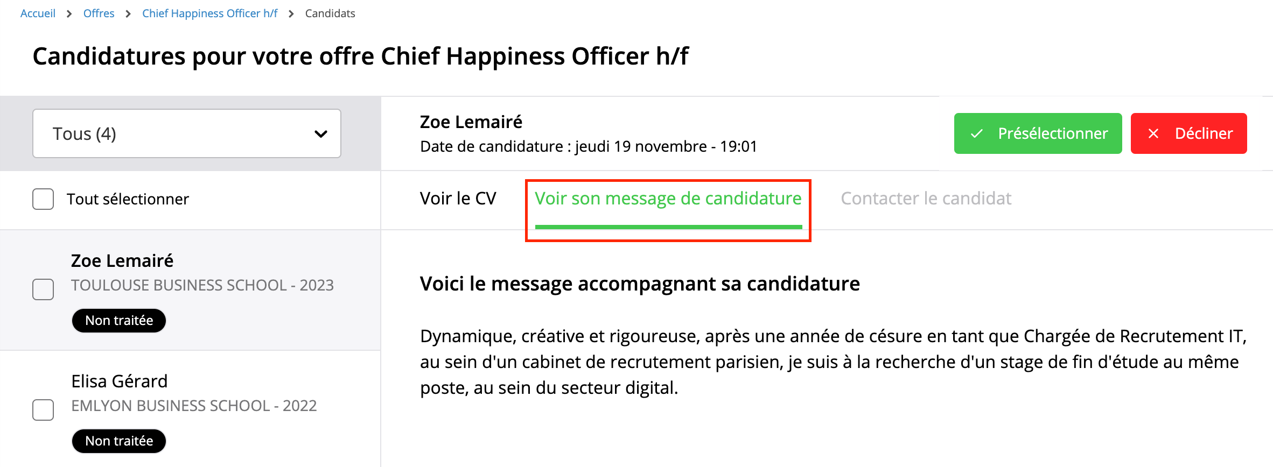Click the chevron arrow on the Tous filter
The height and width of the screenshot is (467, 1273).
[x=321, y=133]
